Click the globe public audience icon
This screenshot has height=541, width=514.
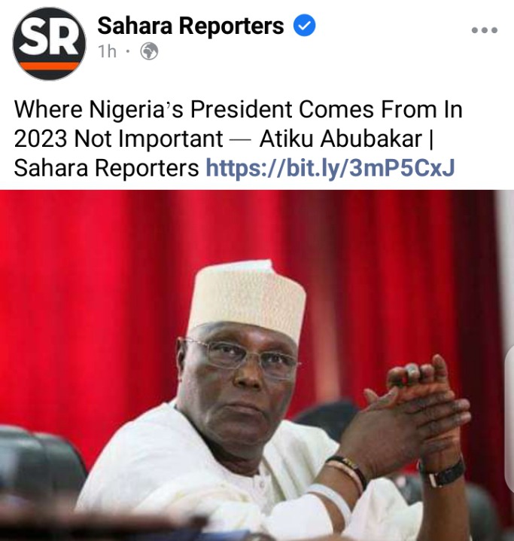(x=149, y=51)
